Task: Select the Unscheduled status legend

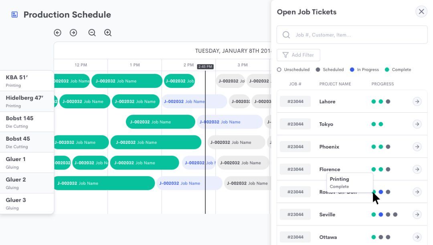Action: pos(293,70)
